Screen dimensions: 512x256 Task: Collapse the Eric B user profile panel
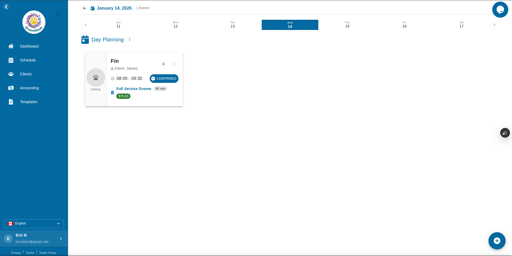coord(61,238)
